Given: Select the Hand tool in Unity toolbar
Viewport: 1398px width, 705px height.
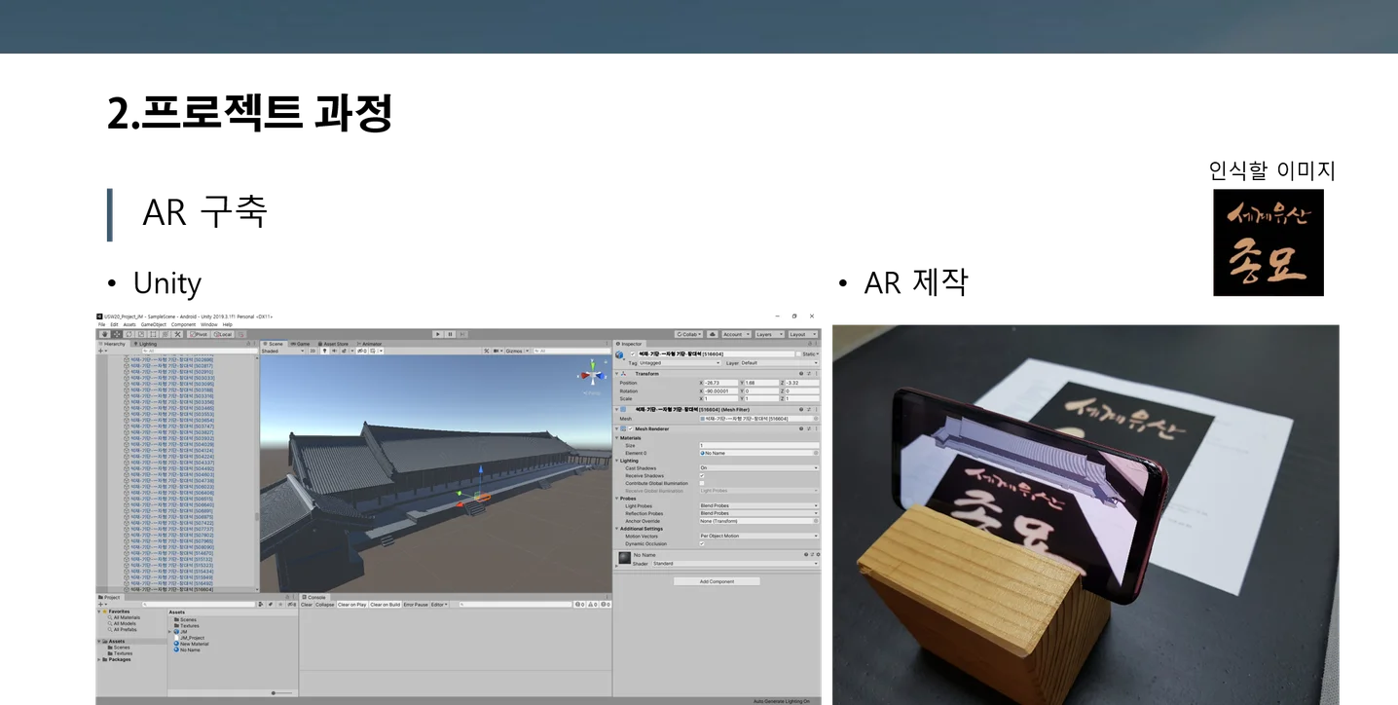Looking at the screenshot, I should [x=105, y=334].
